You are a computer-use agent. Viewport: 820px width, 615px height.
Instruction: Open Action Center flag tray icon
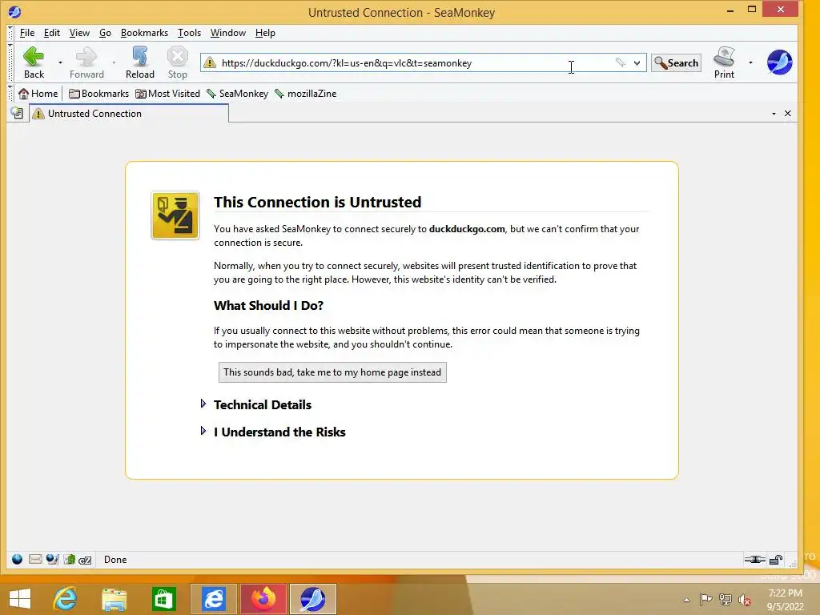click(x=706, y=599)
